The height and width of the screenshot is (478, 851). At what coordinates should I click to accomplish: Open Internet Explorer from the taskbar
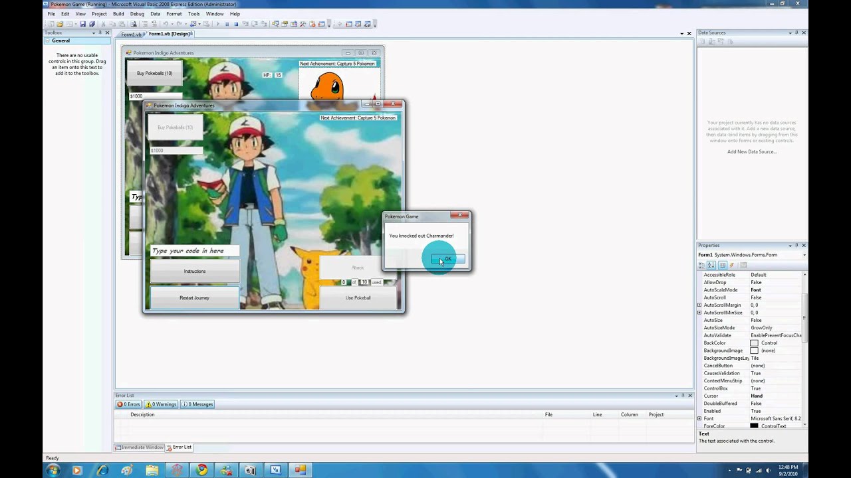coord(102,470)
